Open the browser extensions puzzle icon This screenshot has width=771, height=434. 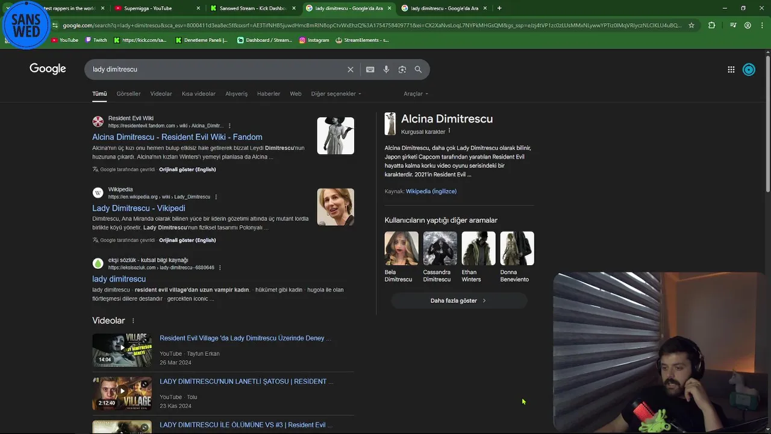711,25
